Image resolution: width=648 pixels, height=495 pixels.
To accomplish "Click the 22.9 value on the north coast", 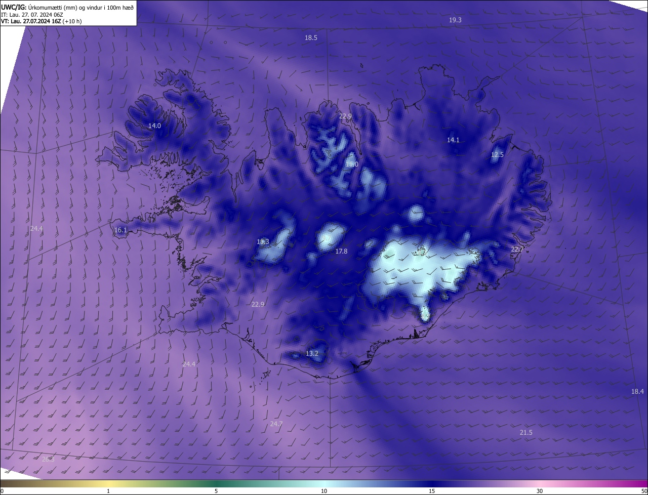I will 345,116.
